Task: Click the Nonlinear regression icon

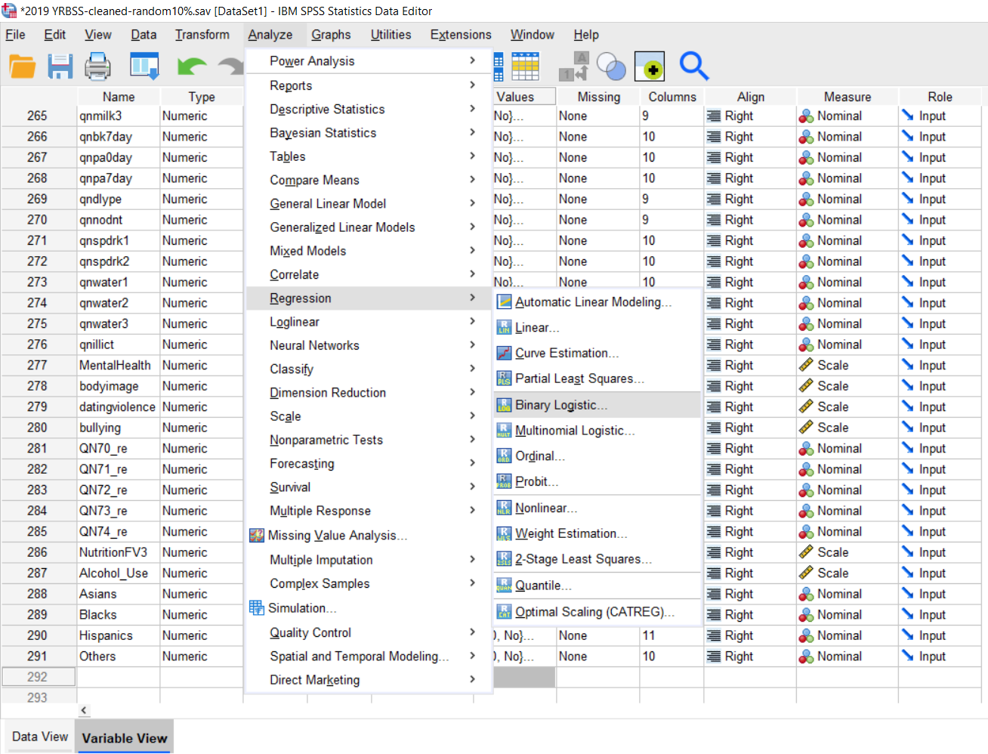Action: pos(504,508)
